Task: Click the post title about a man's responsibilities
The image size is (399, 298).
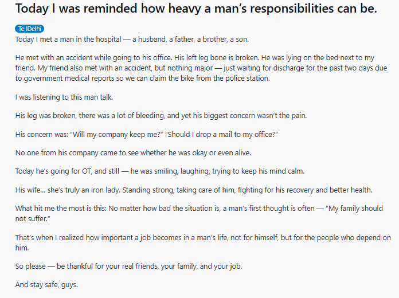Action: (x=196, y=10)
